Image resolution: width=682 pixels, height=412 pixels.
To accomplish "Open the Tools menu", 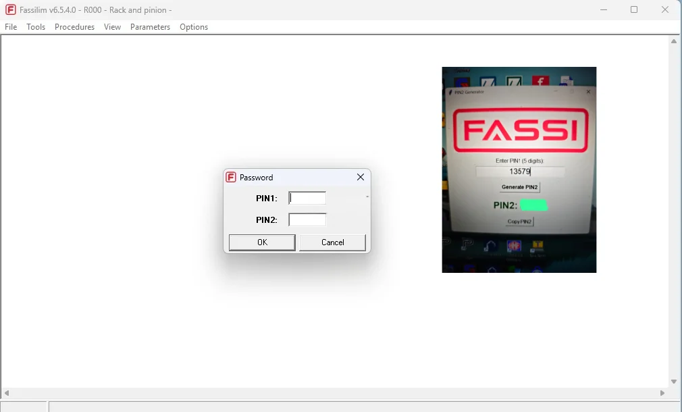I will (x=35, y=27).
